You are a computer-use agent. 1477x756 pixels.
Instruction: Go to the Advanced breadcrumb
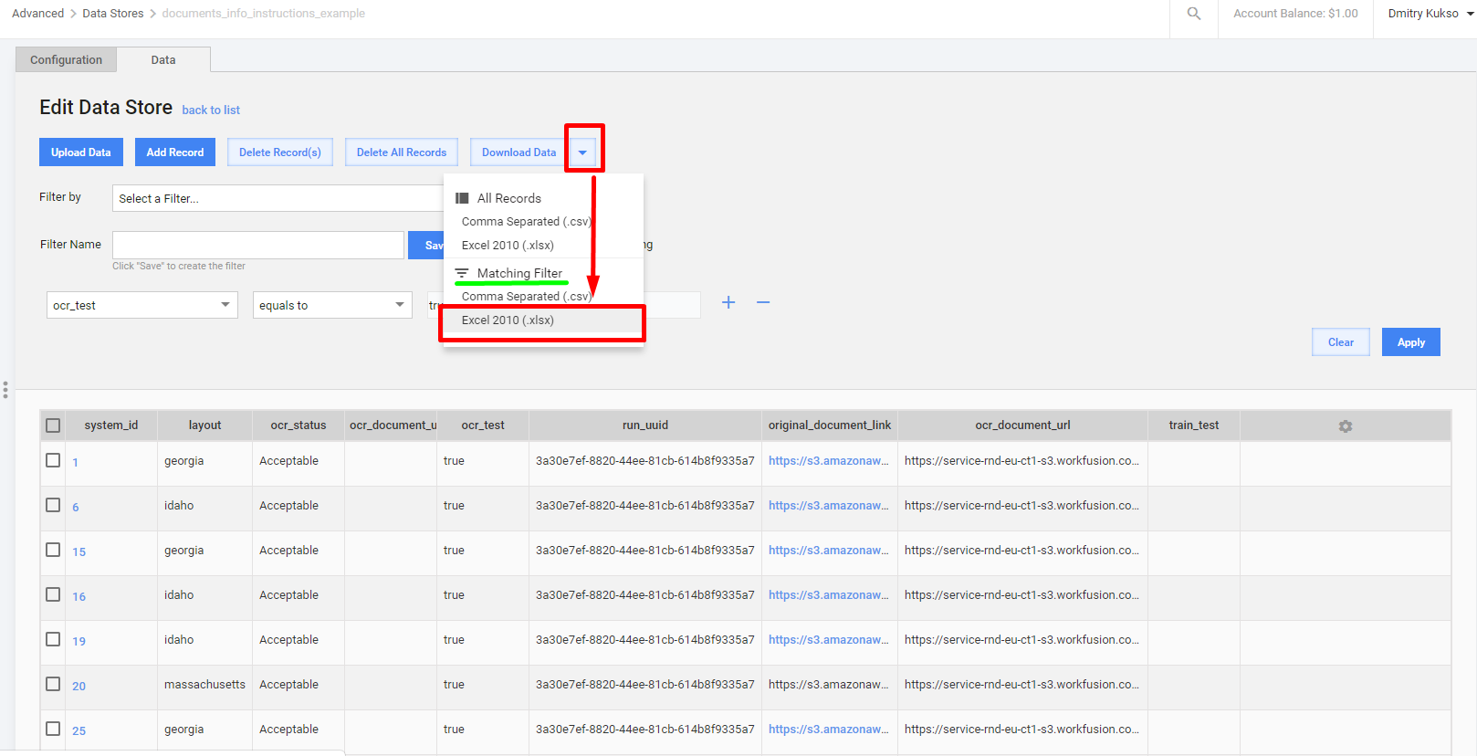tap(37, 14)
